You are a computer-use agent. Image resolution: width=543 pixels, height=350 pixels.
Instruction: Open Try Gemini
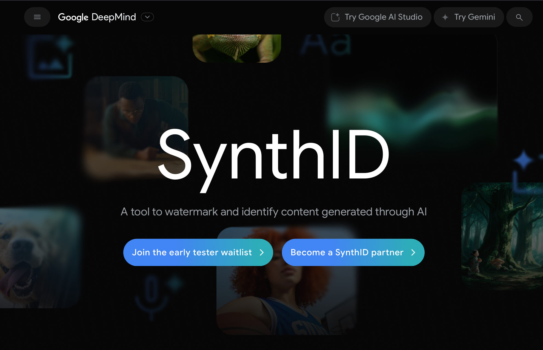pos(469,17)
